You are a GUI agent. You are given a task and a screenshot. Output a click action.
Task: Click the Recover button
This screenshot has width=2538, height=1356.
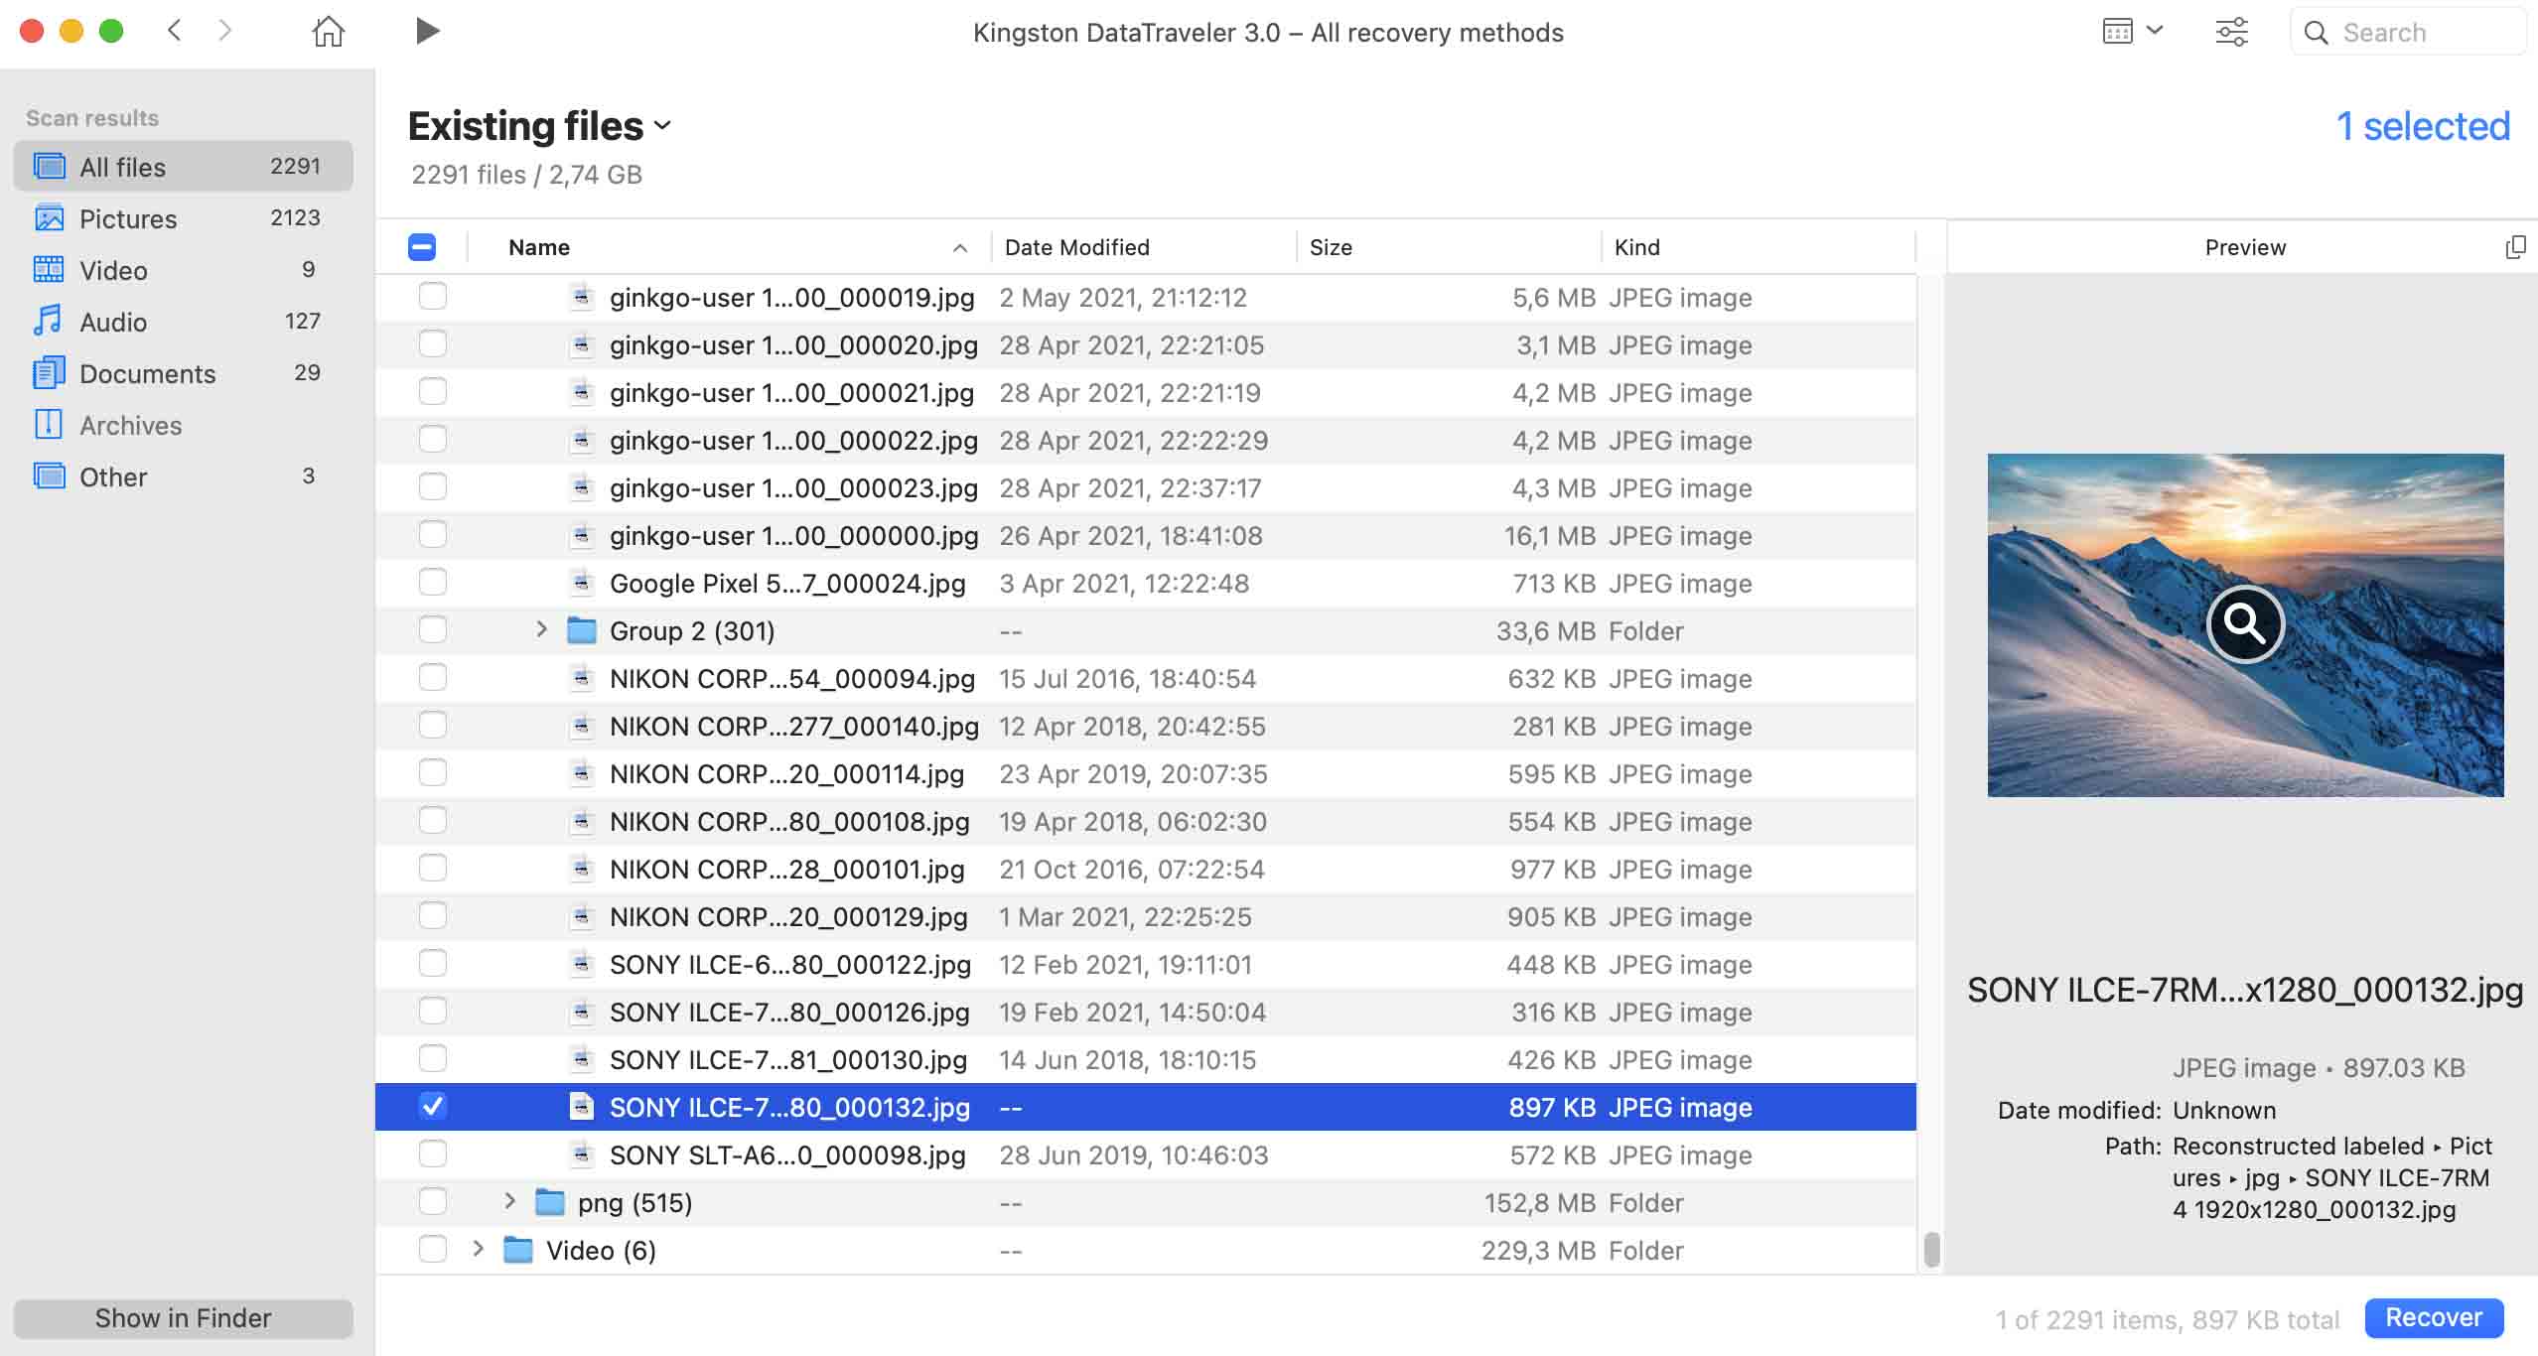[x=2433, y=1317]
